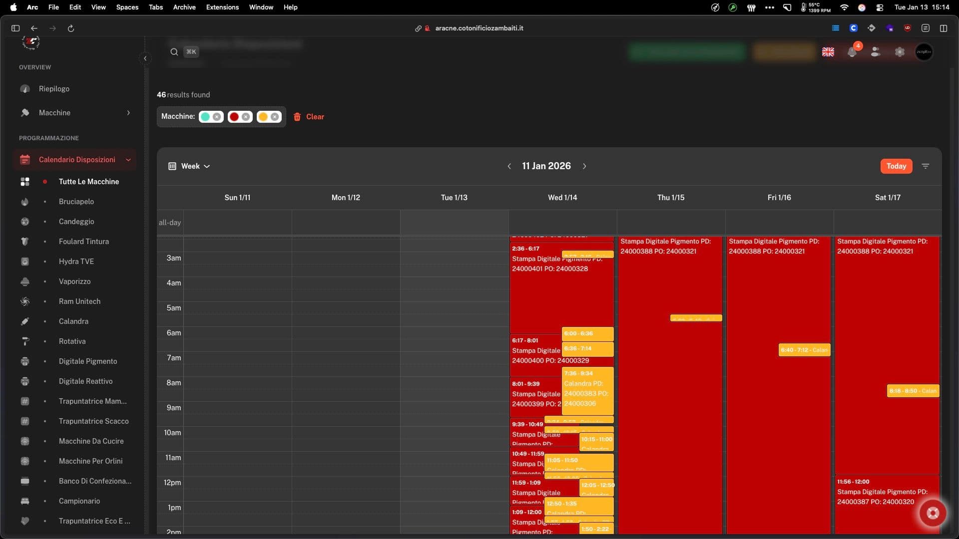Open the Extensions menu
The width and height of the screenshot is (959, 539).
click(x=222, y=7)
